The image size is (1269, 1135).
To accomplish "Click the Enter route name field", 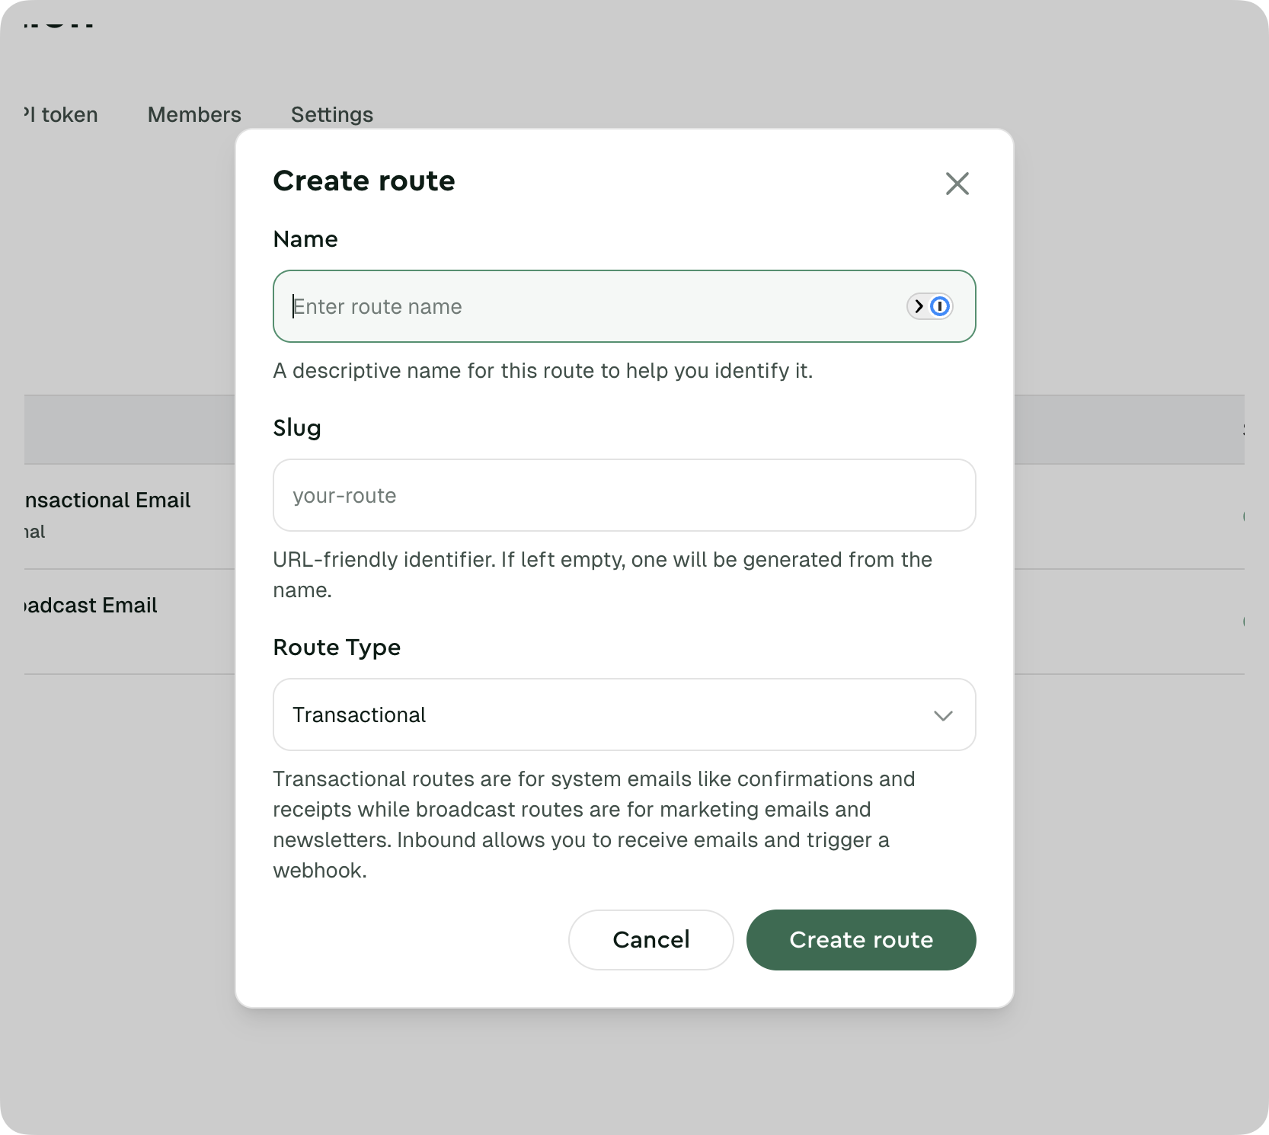I will coord(533,306).
